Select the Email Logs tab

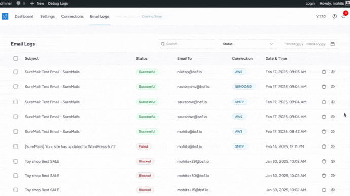click(99, 16)
